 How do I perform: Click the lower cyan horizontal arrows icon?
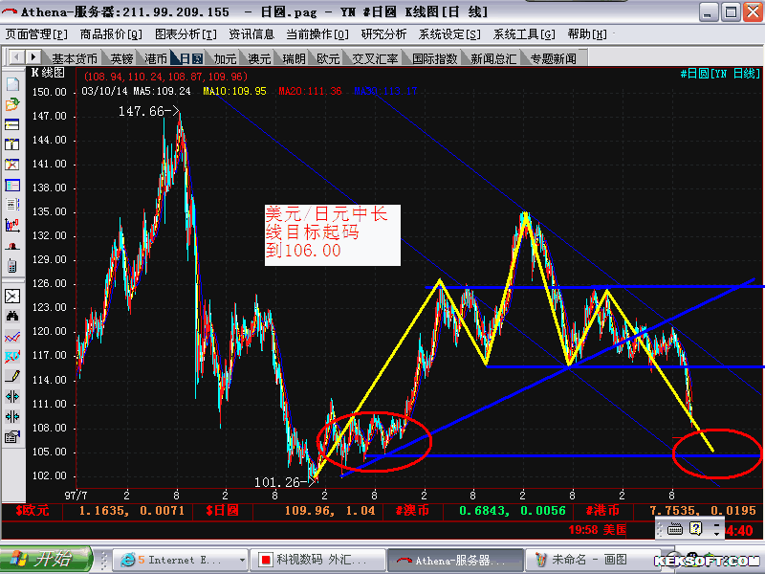pyautogui.click(x=12, y=416)
